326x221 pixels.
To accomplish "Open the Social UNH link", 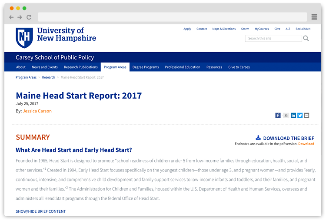I will pos(303,29).
